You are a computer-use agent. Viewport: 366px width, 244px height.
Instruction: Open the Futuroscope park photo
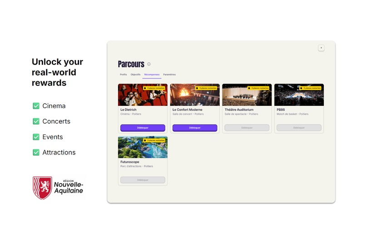click(x=143, y=147)
